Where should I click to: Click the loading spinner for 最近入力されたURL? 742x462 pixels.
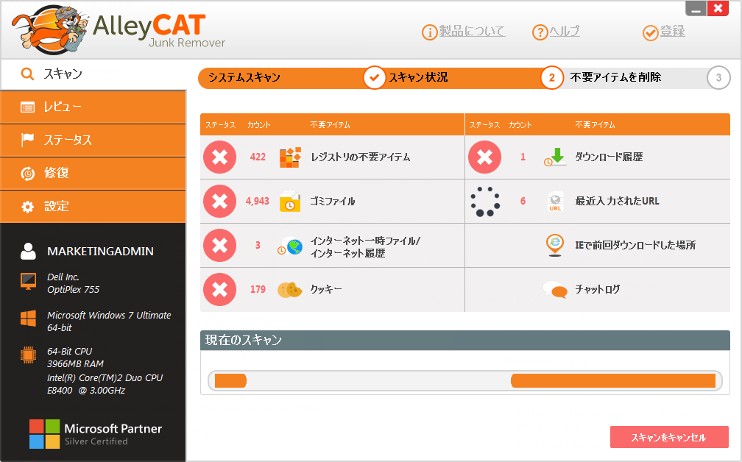tap(485, 202)
